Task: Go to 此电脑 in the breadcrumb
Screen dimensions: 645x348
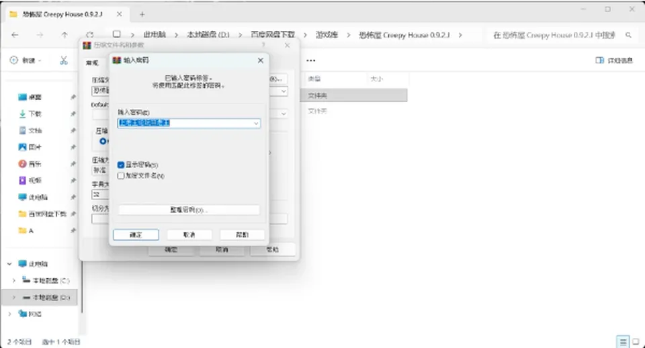Action: click(x=155, y=35)
